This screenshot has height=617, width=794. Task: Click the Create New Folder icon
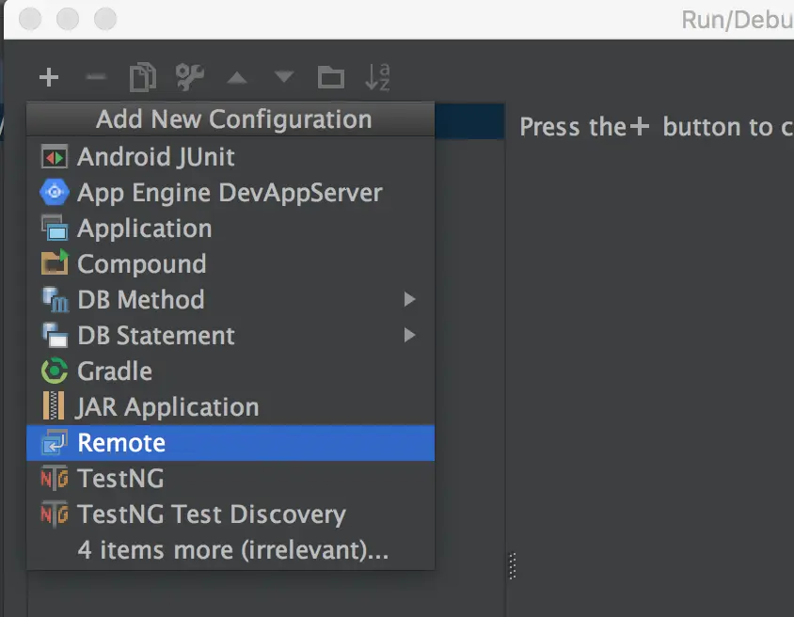[330, 77]
